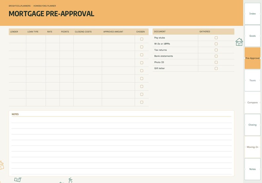Check the Pay stubs gathered box

216,38
